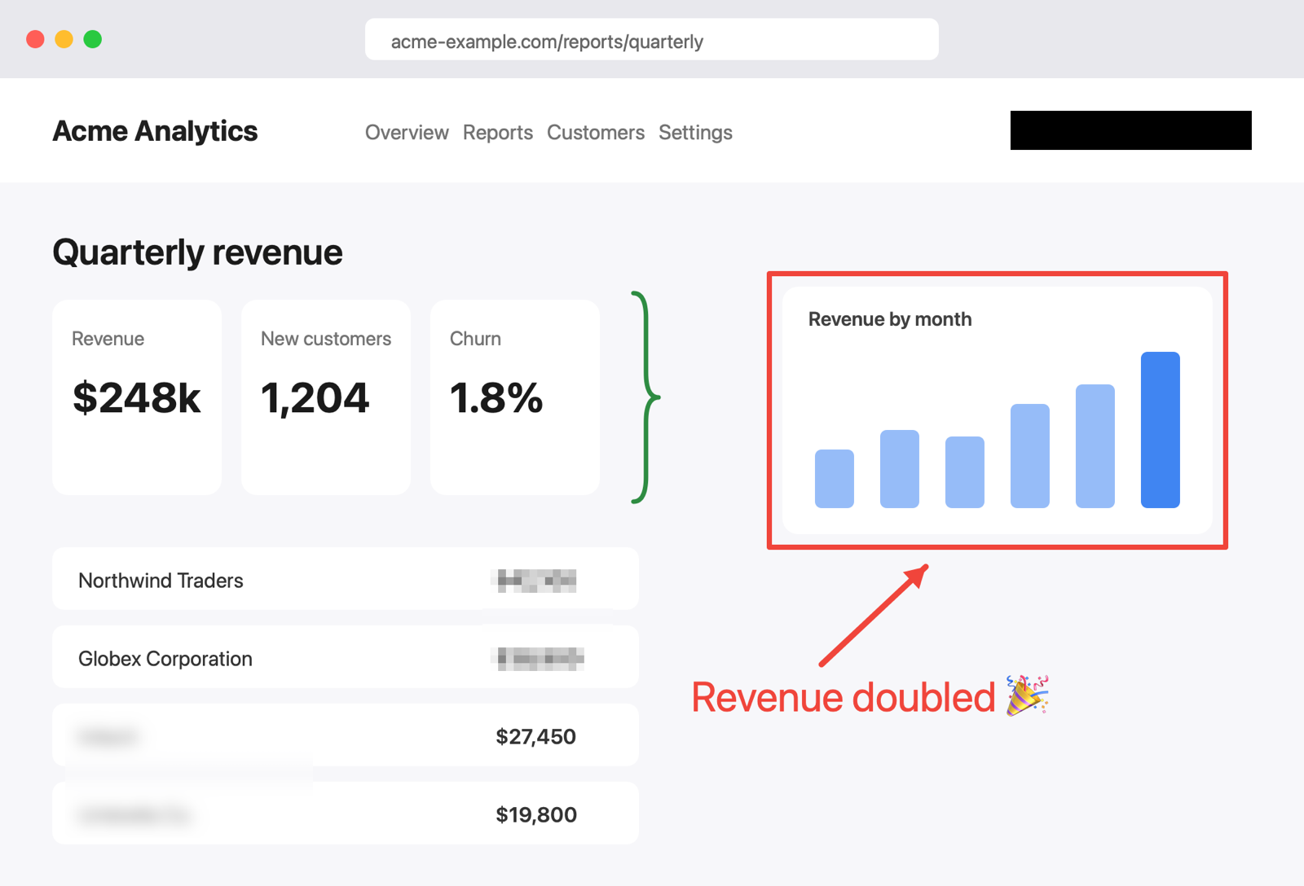Screen dimensions: 1304x886
Task: Click the Revenue by month chart title
Action: [890, 319]
